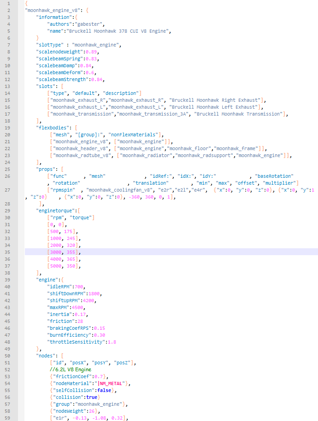Click "Bruckell Moonhawk Left Exhaust" description

(213, 107)
